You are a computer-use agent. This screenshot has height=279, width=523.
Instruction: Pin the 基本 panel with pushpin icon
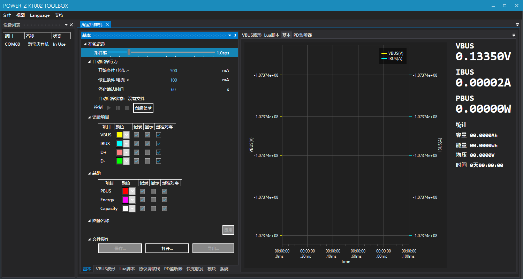(x=235, y=36)
